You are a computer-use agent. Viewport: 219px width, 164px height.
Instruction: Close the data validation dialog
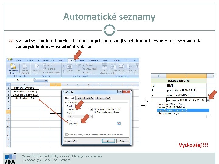pyautogui.click(x=126, y=92)
